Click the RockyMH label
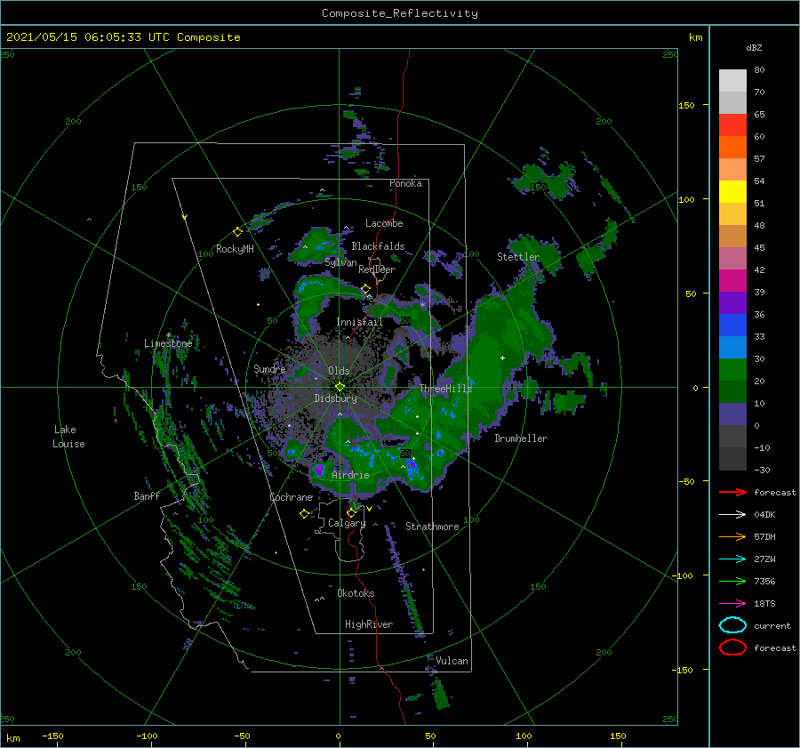 pyautogui.click(x=235, y=249)
